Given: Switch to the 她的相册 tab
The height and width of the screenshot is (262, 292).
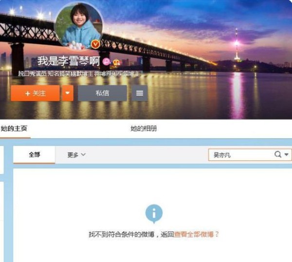Looking at the screenshot, I should pos(144,129).
